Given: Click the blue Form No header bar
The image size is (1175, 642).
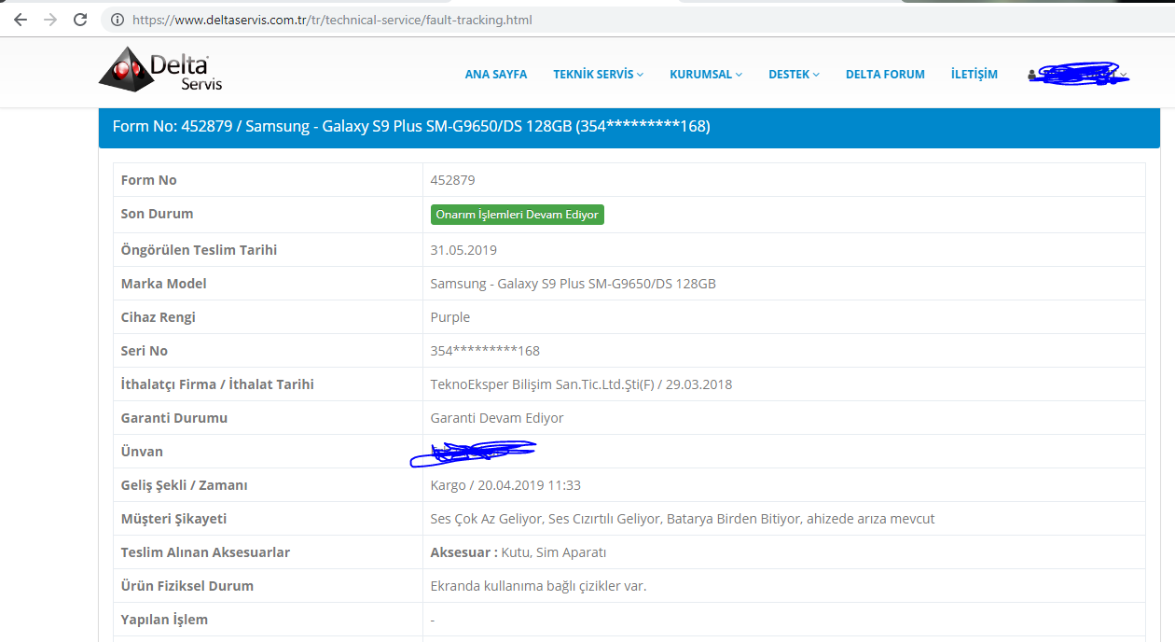Looking at the screenshot, I should pyautogui.click(x=629, y=128).
